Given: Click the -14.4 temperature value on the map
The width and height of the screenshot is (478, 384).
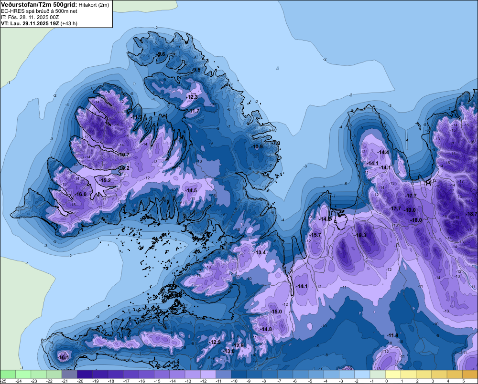Looking at the screenshot, I should 383,152.
